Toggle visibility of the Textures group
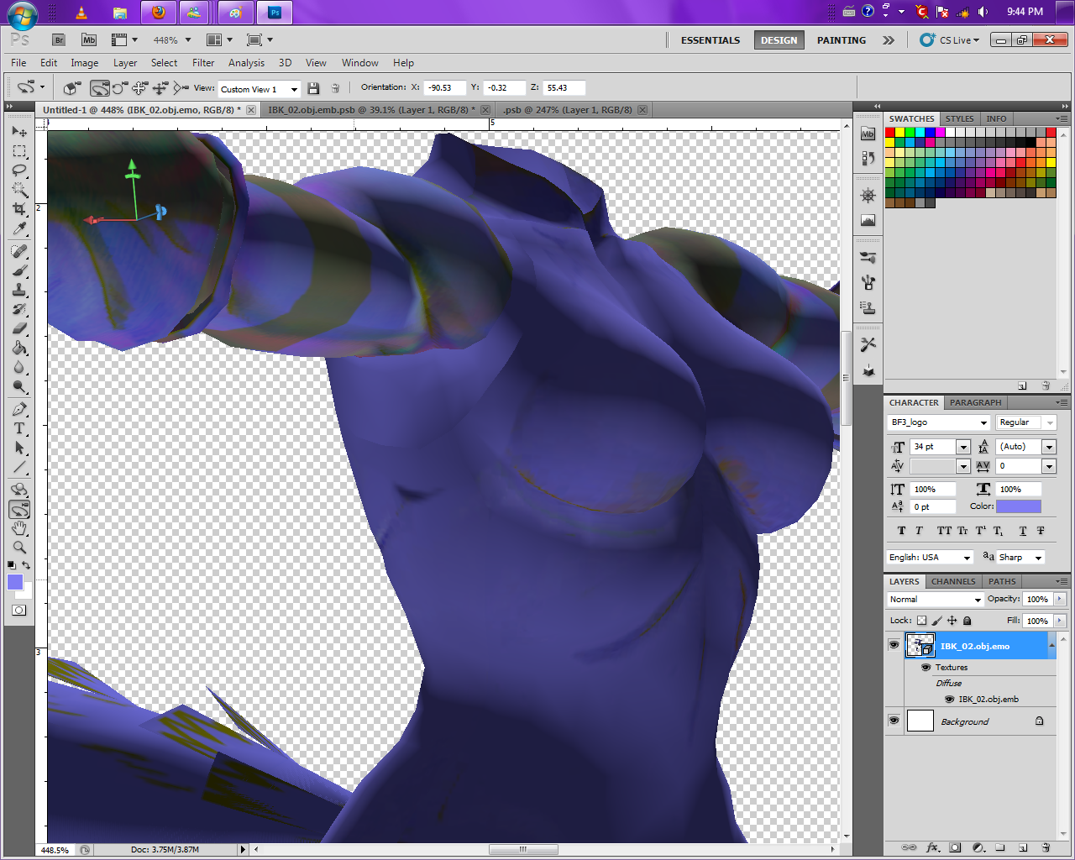The height and width of the screenshot is (860, 1075). tap(926, 668)
